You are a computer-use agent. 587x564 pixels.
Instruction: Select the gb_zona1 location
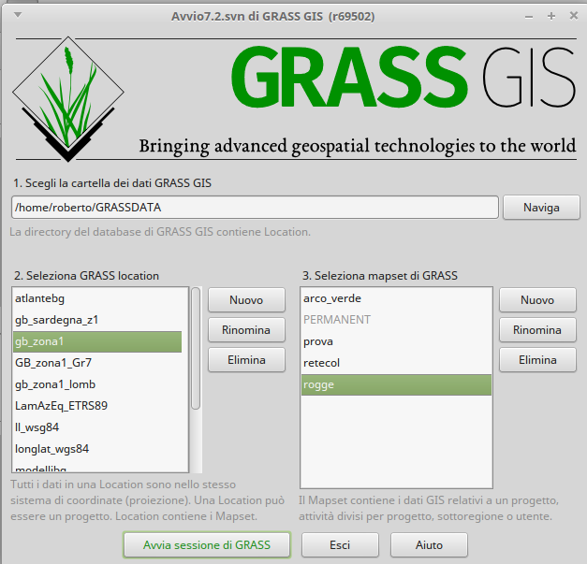pyautogui.click(x=97, y=341)
